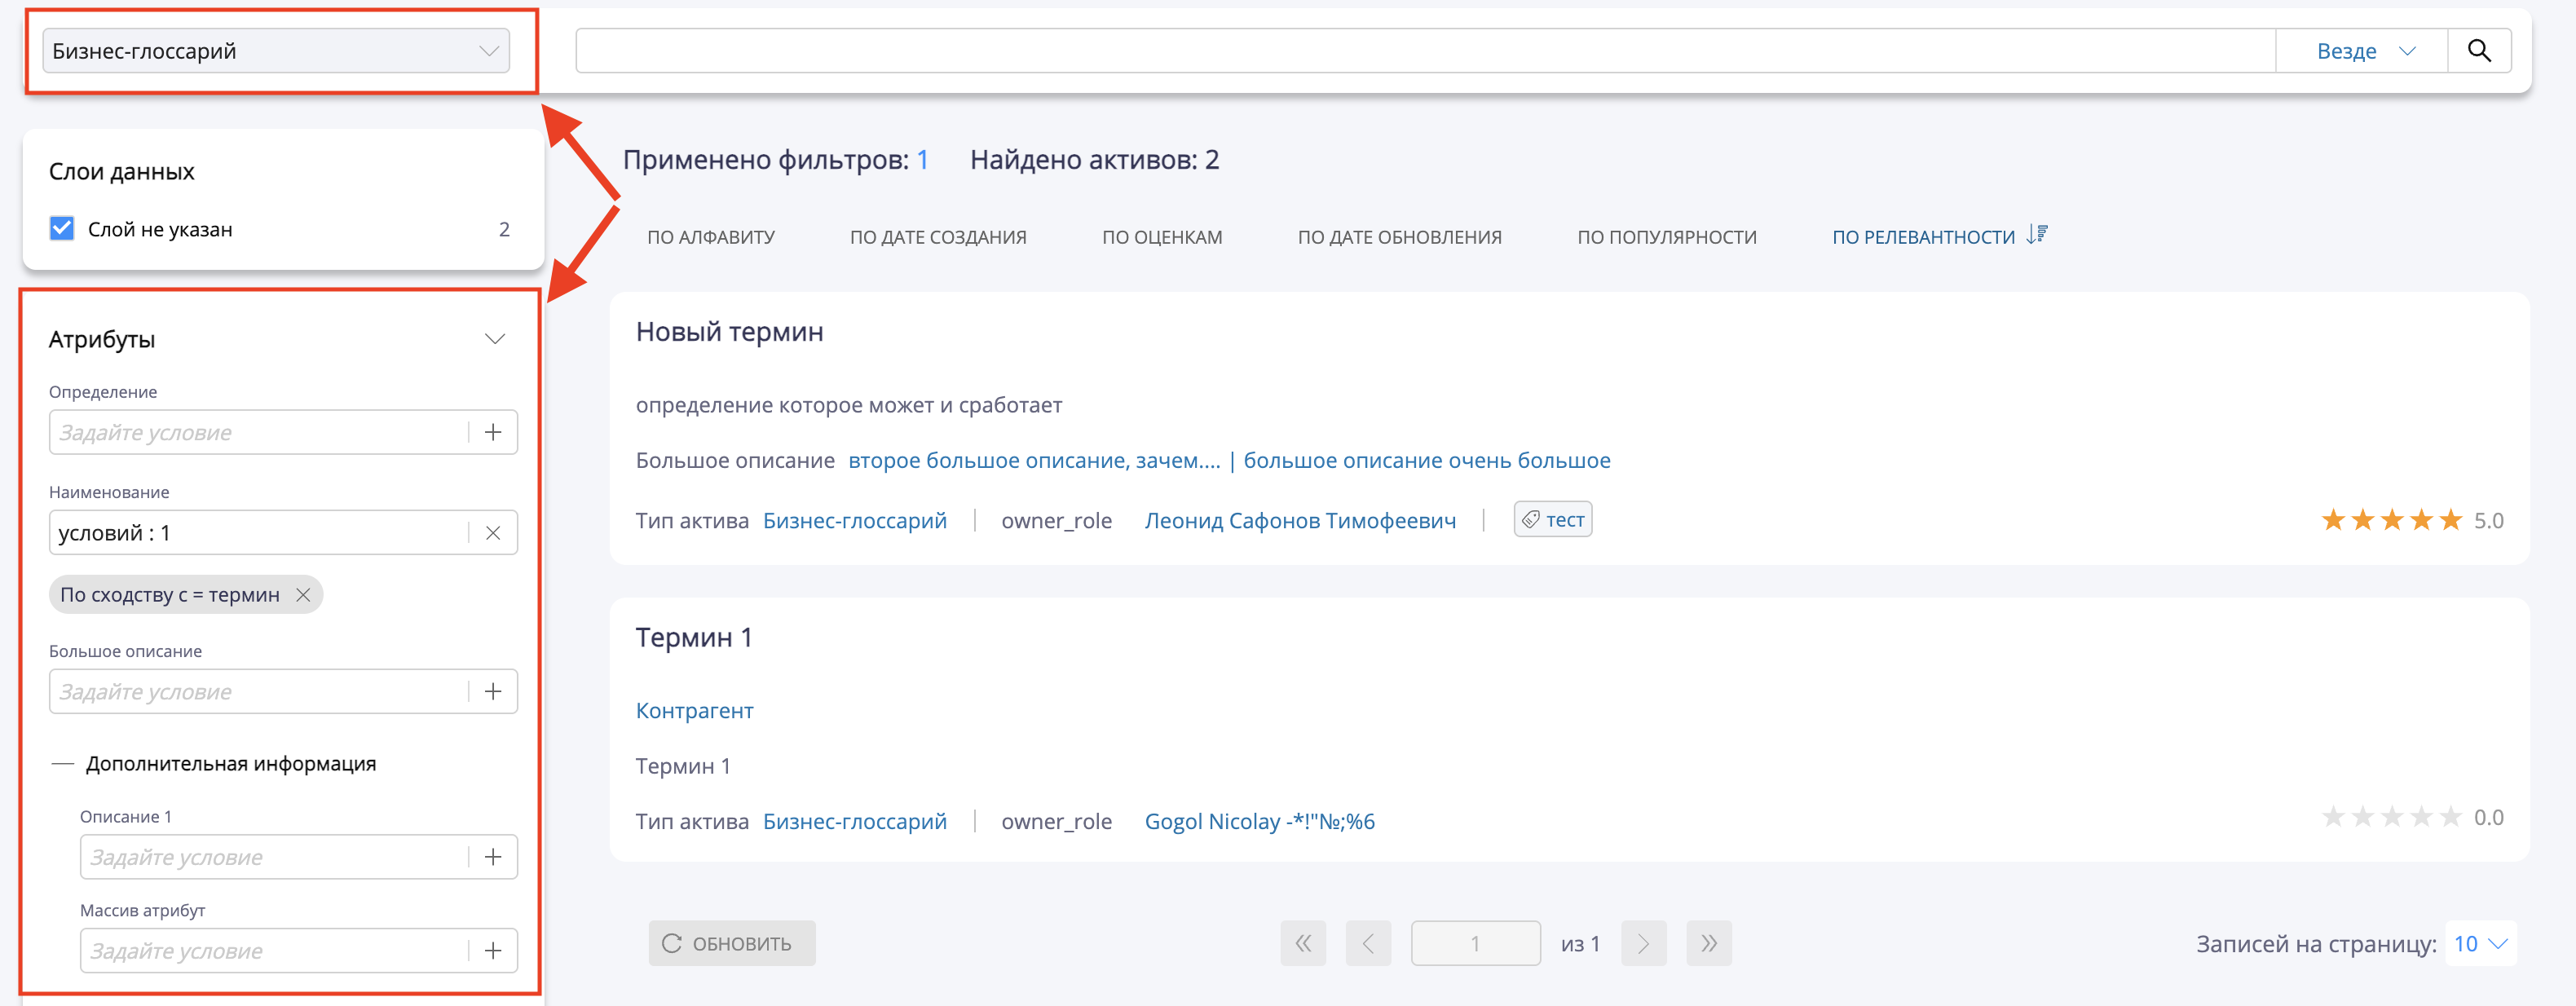The image size is (2576, 1006).
Task: Uncheck 'Слой не указан' checkbox
Action: click(x=62, y=229)
